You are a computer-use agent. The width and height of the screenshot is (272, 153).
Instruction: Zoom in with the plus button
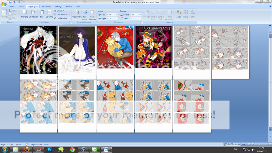tap(270, 144)
